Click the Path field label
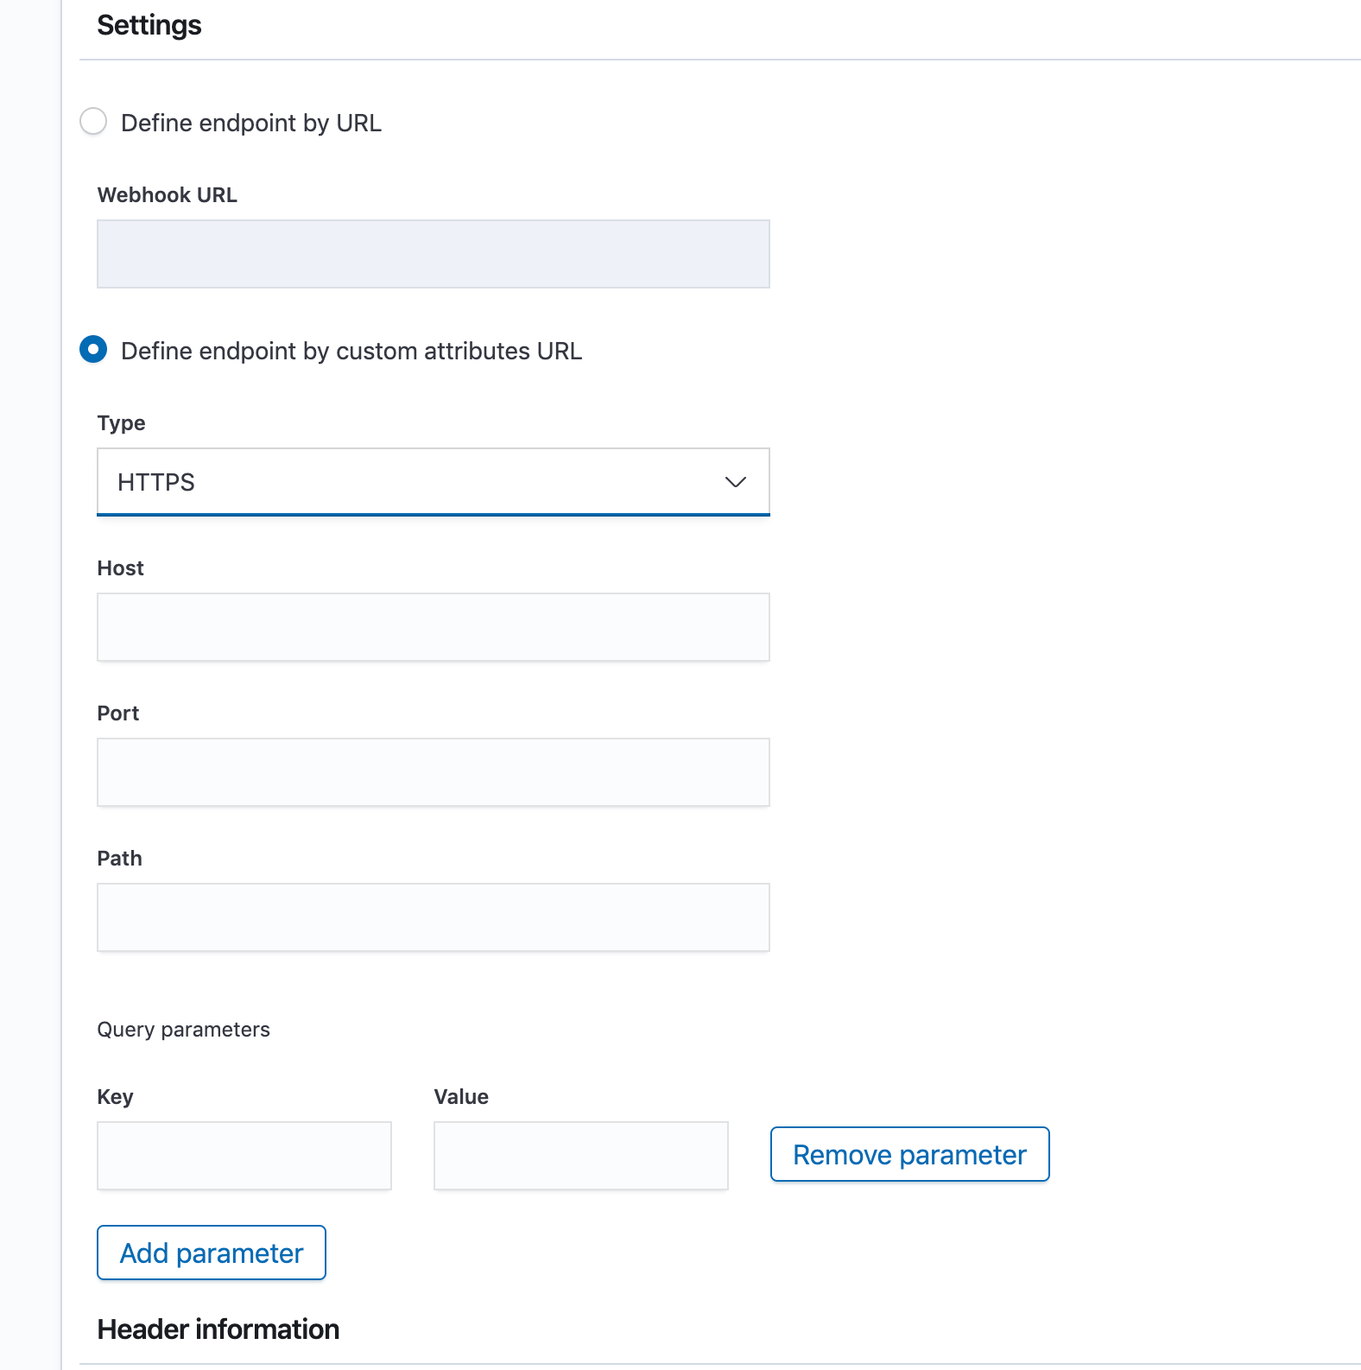Screen dimensions: 1361x1370 point(119,859)
